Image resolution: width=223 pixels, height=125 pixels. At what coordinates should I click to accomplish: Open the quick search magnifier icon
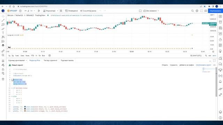pos(192,11)
